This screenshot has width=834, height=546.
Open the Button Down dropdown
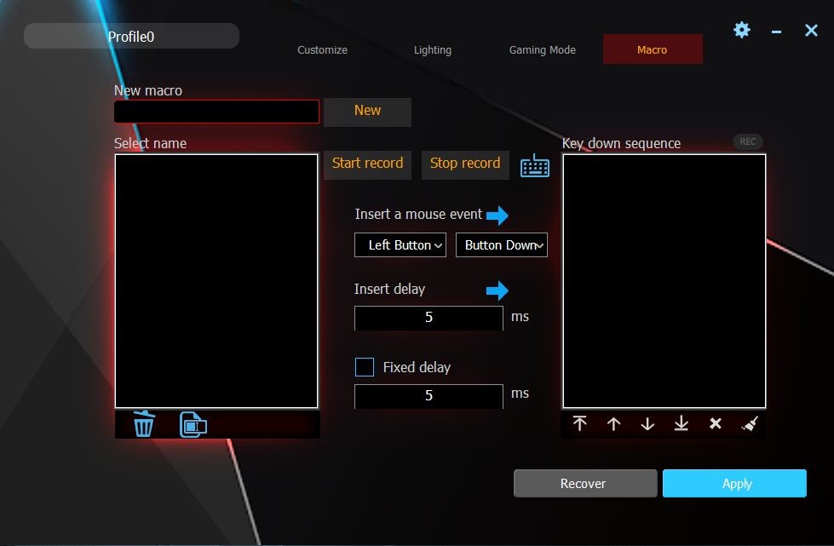502,245
